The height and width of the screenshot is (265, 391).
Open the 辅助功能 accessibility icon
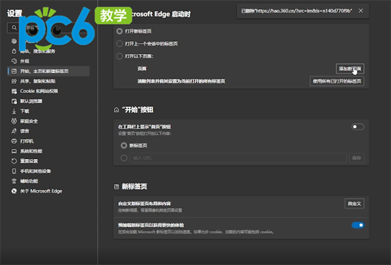(x=14, y=181)
